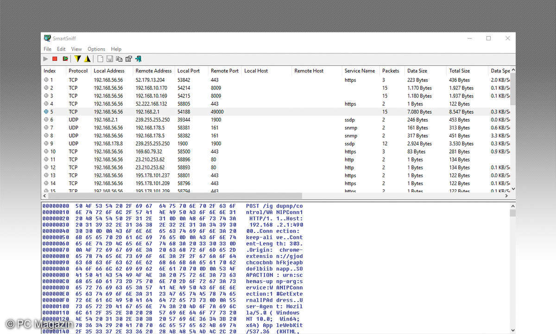Click the packet list scroll-right arrow
556x334 pixels.
click(x=506, y=196)
